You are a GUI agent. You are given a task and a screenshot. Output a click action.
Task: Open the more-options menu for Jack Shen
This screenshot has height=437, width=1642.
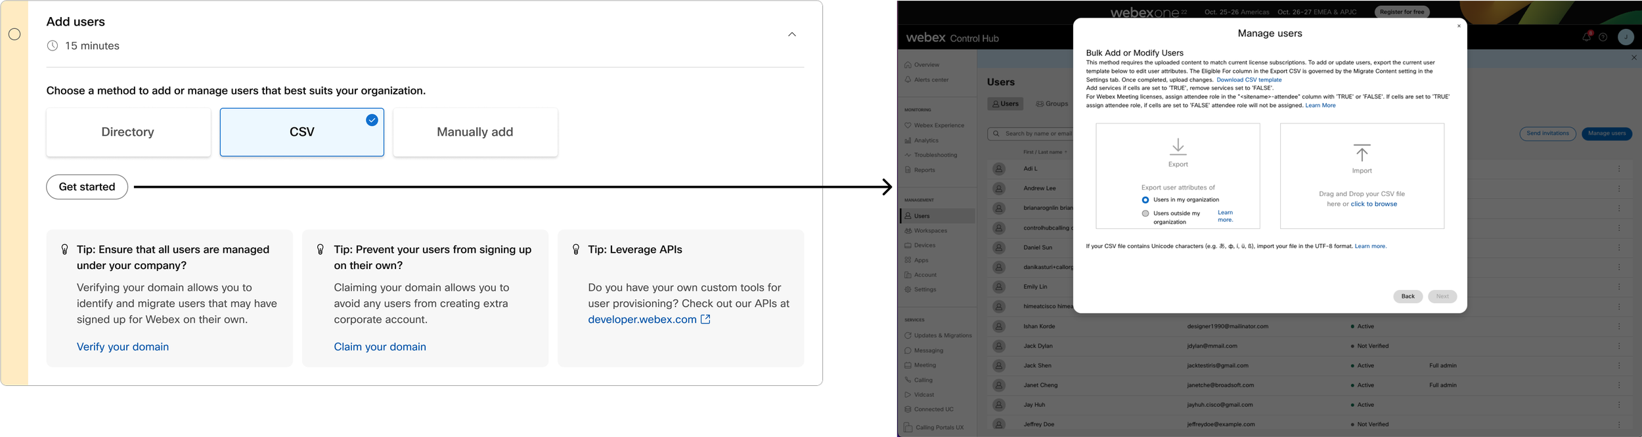1619,365
